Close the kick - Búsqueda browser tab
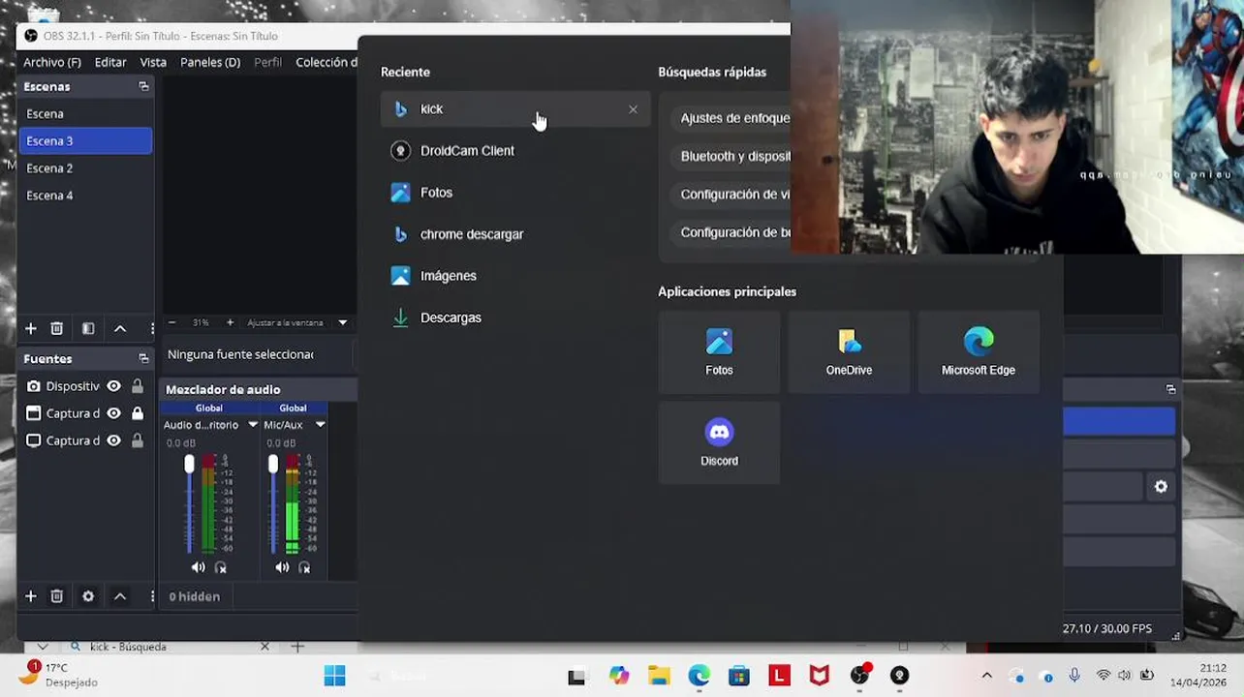Viewport: 1244px width, 697px height. 264,647
